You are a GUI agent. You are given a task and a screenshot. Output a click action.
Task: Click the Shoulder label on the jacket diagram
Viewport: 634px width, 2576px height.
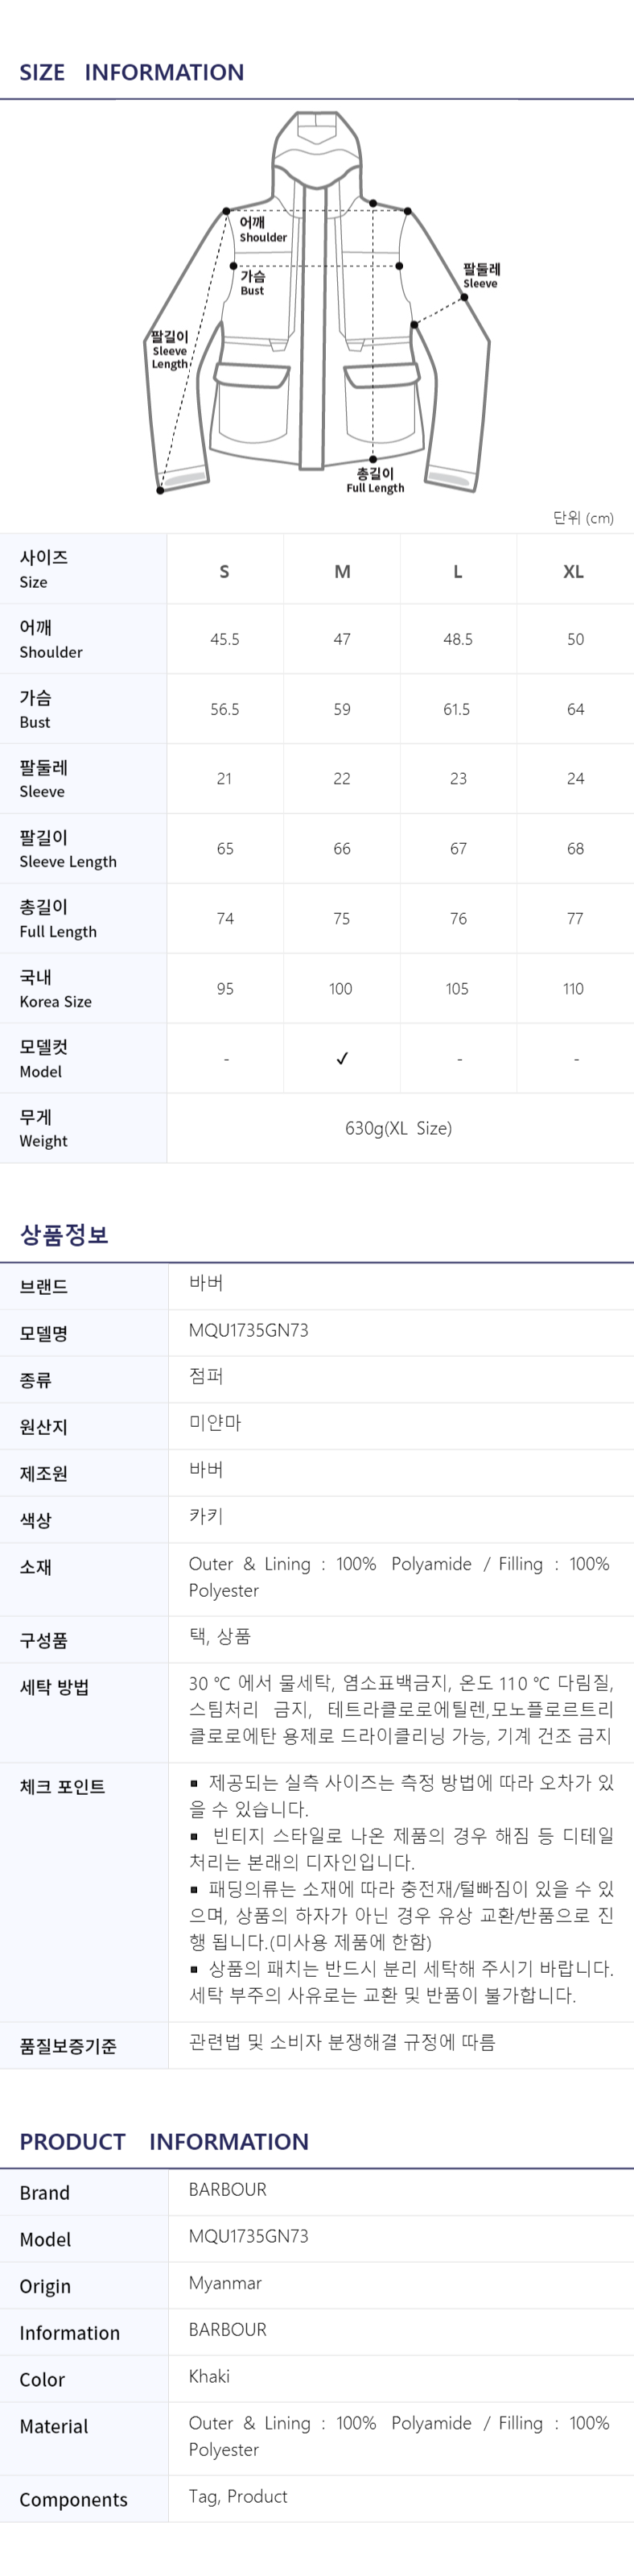pyautogui.click(x=262, y=230)
